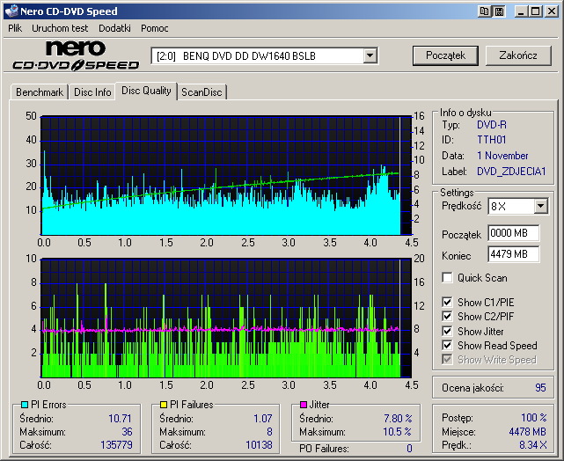Click the PI Errors Całość value 135779
564x461 pixels.
[x=116, y=445]
